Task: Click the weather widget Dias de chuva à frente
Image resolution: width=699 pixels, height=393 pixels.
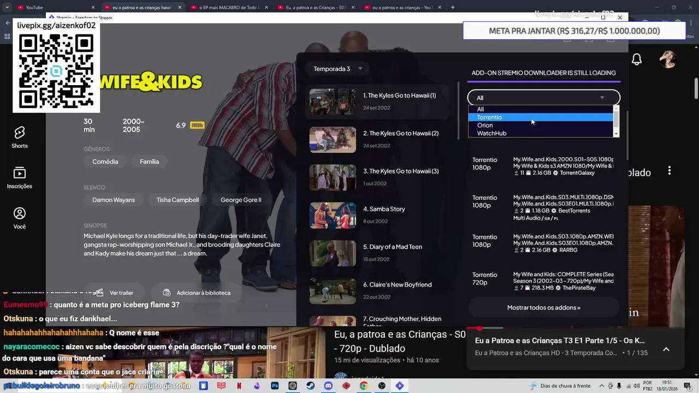Action: [559, 386]
